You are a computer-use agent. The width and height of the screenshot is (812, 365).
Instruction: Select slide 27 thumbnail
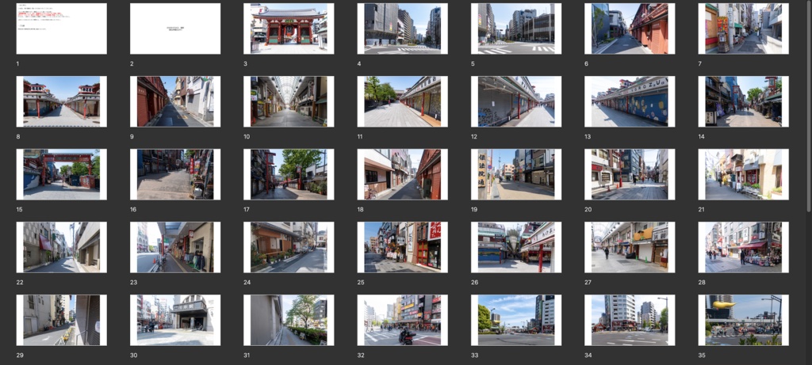point(630,248)
